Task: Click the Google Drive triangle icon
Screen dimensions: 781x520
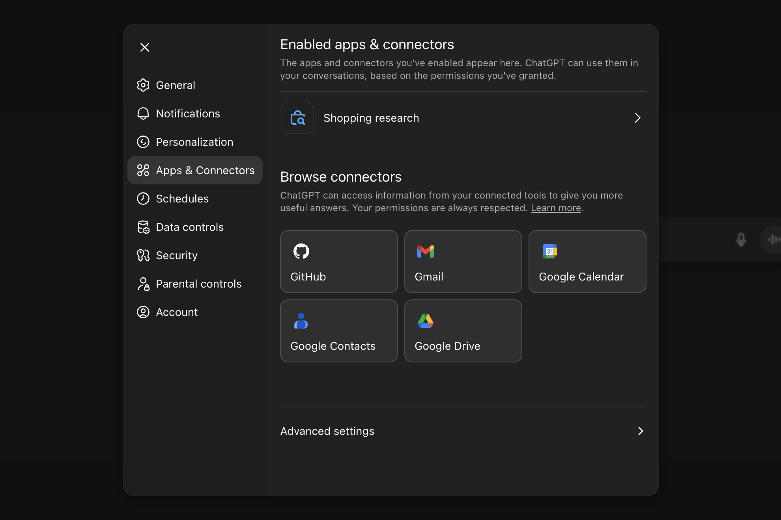Action: 425,321
